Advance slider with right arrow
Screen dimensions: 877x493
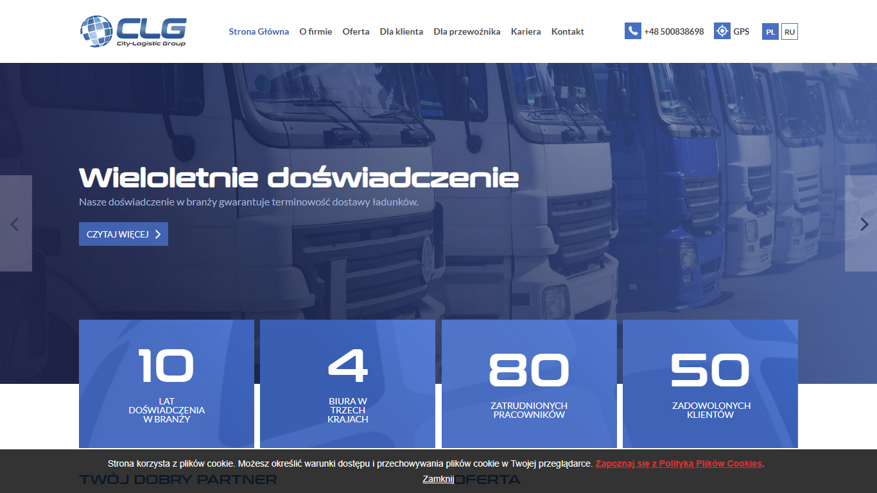[x=861, y=223]
